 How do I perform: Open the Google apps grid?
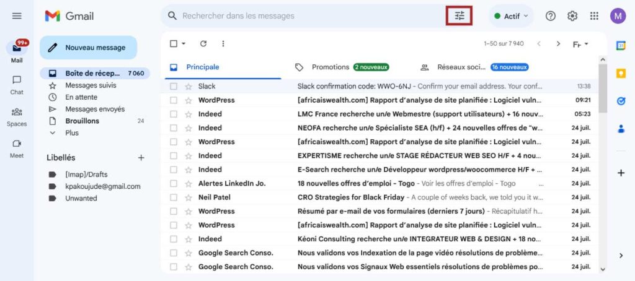pyautogui.click(x=594, y=16)
